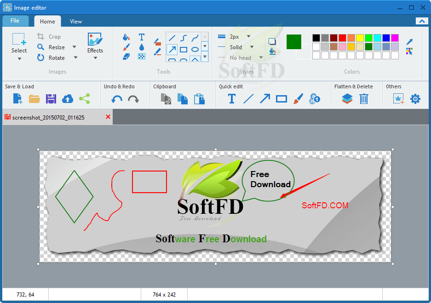Open the No head arrow style dropdown
Screen dimensions: 431x303
261,57
